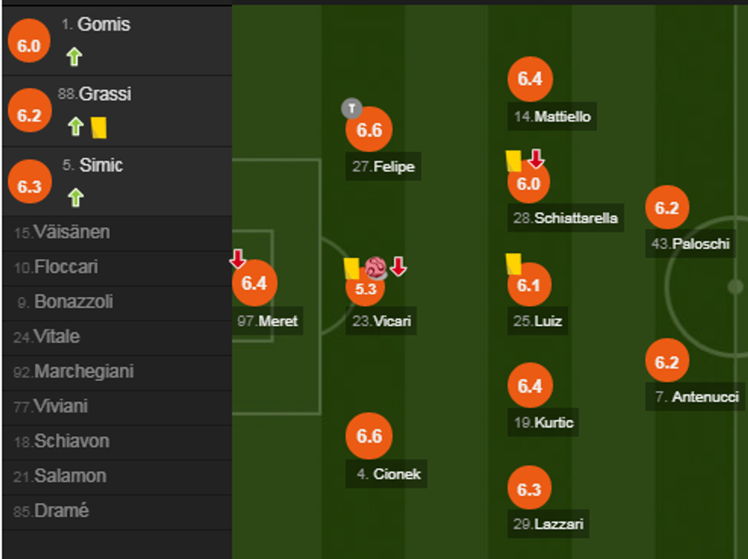
Task: Click the yellow card above Schiattarella's rating
Action: pos(514,160)
